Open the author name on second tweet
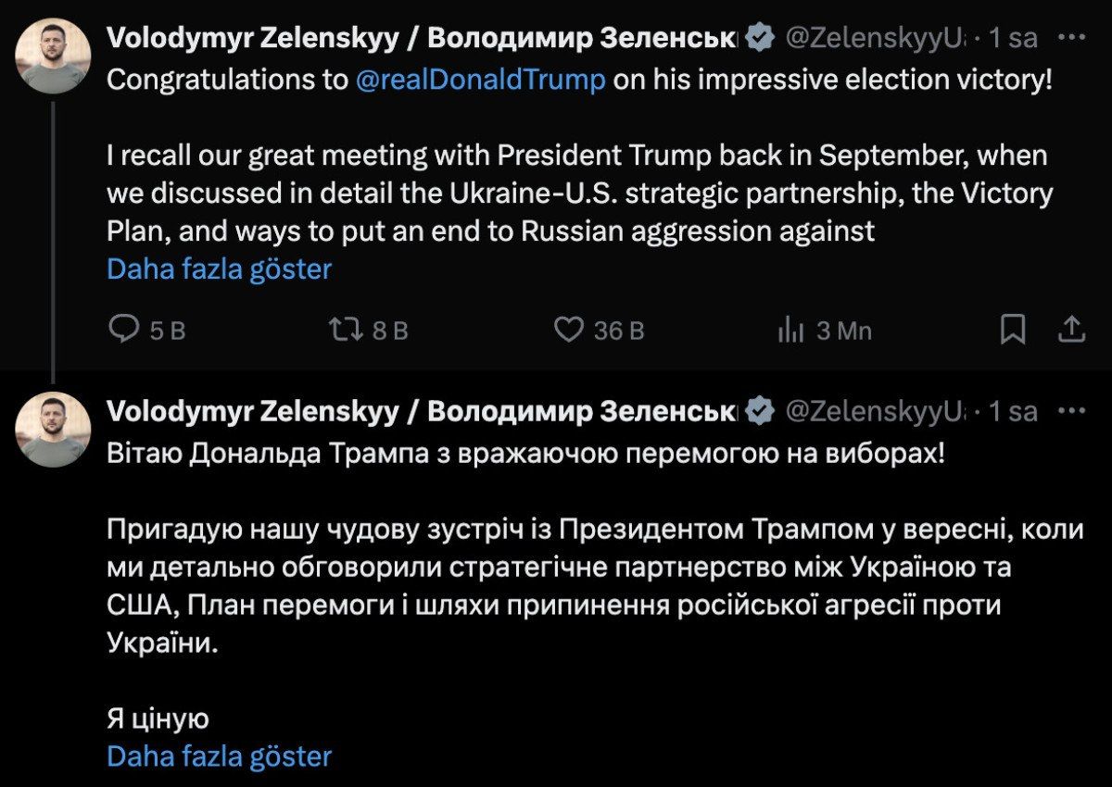The image size is (1112, 787). click(x=422, y=411)
